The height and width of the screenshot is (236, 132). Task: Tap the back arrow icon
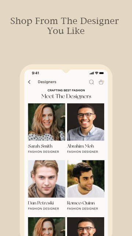click(29, 82)
